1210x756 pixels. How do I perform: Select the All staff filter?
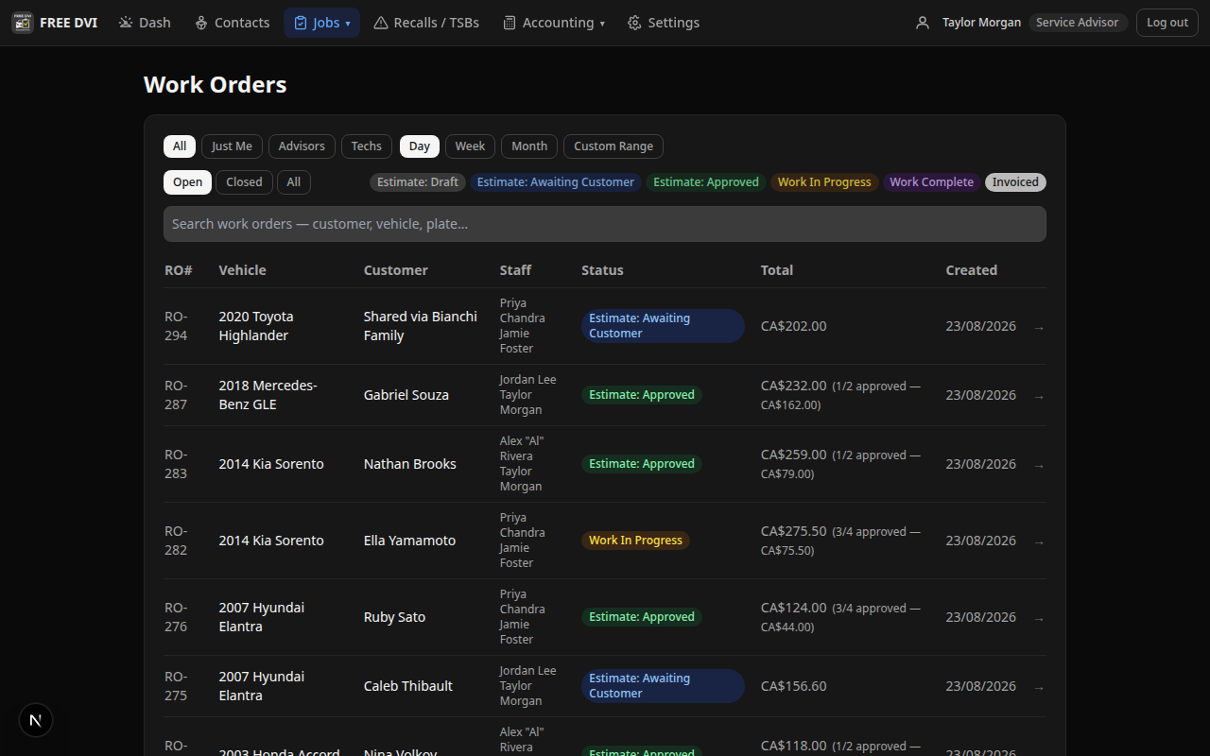pos(180,146)
